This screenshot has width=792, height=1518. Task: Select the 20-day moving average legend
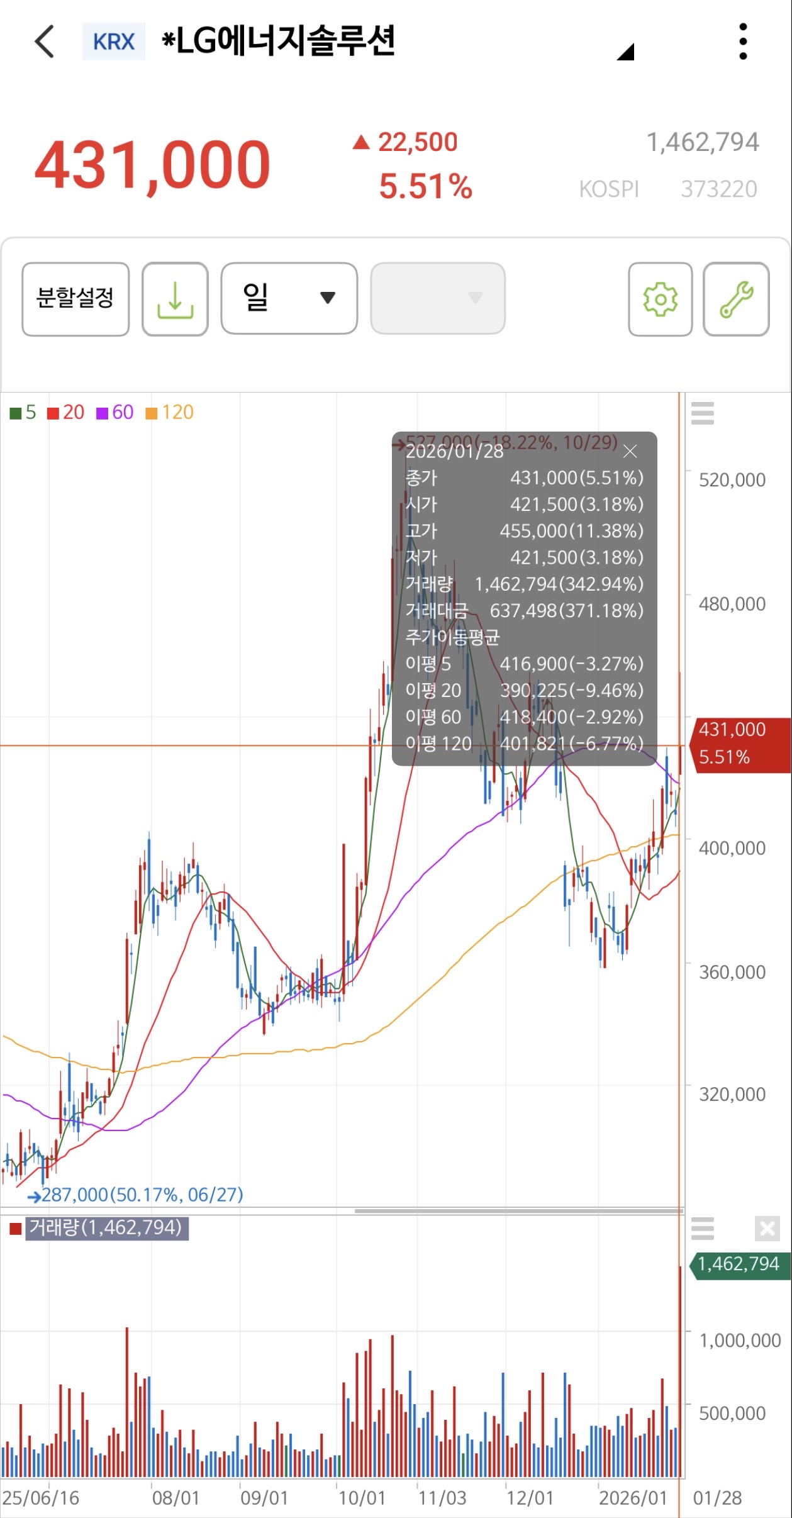tap(66, 412)
